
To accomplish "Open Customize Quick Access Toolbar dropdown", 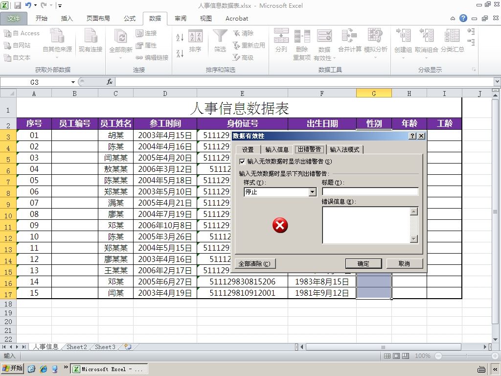I will 60,6.
